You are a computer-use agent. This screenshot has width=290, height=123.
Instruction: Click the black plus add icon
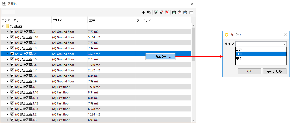click(x=143, y=12)
